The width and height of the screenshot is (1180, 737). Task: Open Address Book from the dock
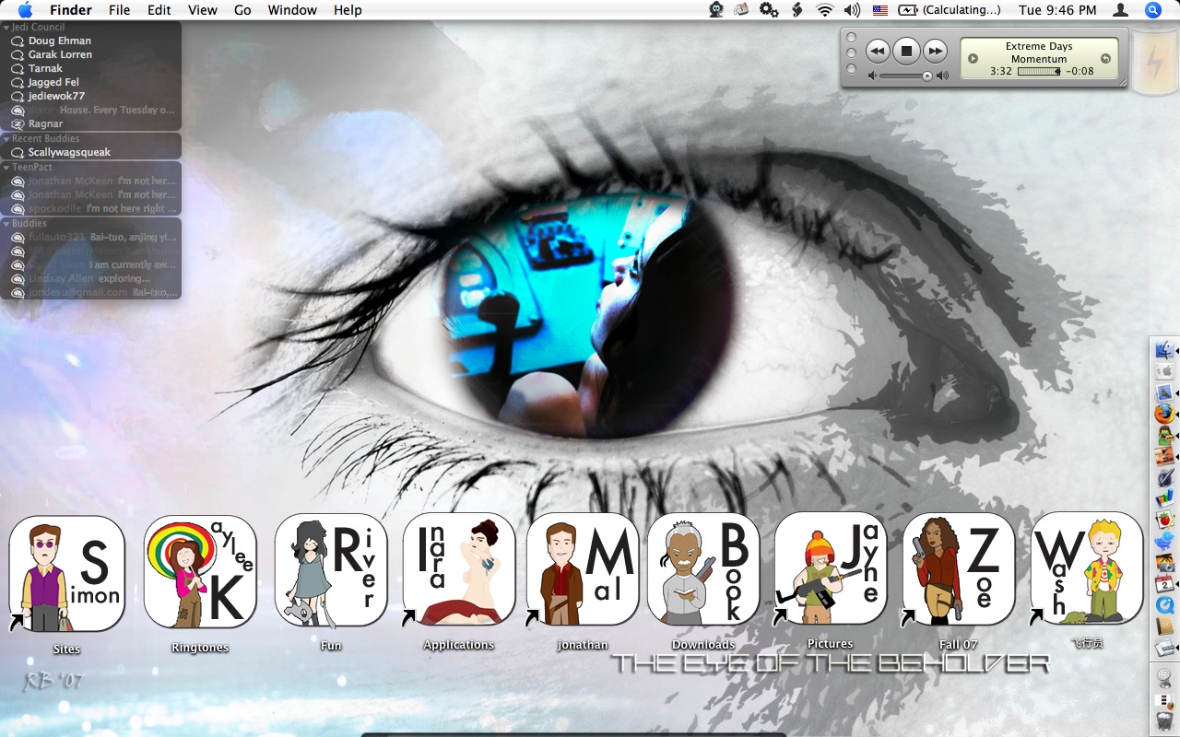pyautogui.click(x=1165, y=626)
